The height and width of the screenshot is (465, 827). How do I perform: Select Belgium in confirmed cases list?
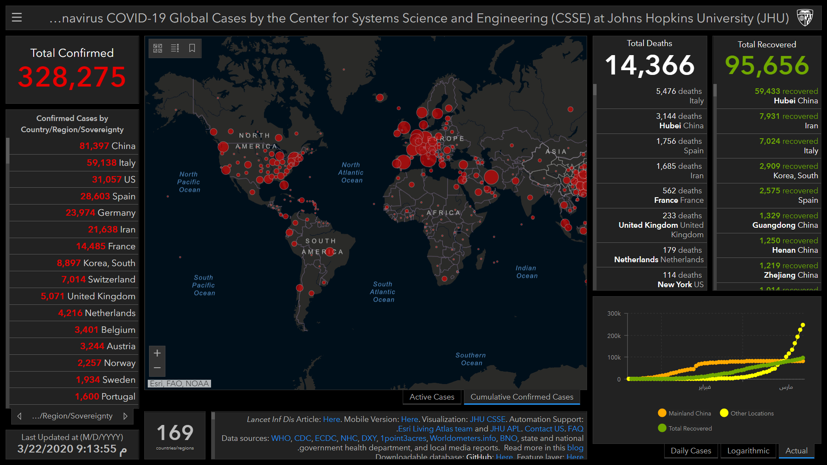tap(74, 330)
